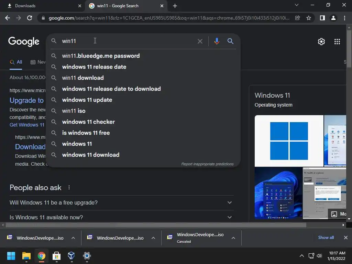This screenshot has width=352, height=264.
Task: Clear the search box text
Action: (x=200, y=41)
